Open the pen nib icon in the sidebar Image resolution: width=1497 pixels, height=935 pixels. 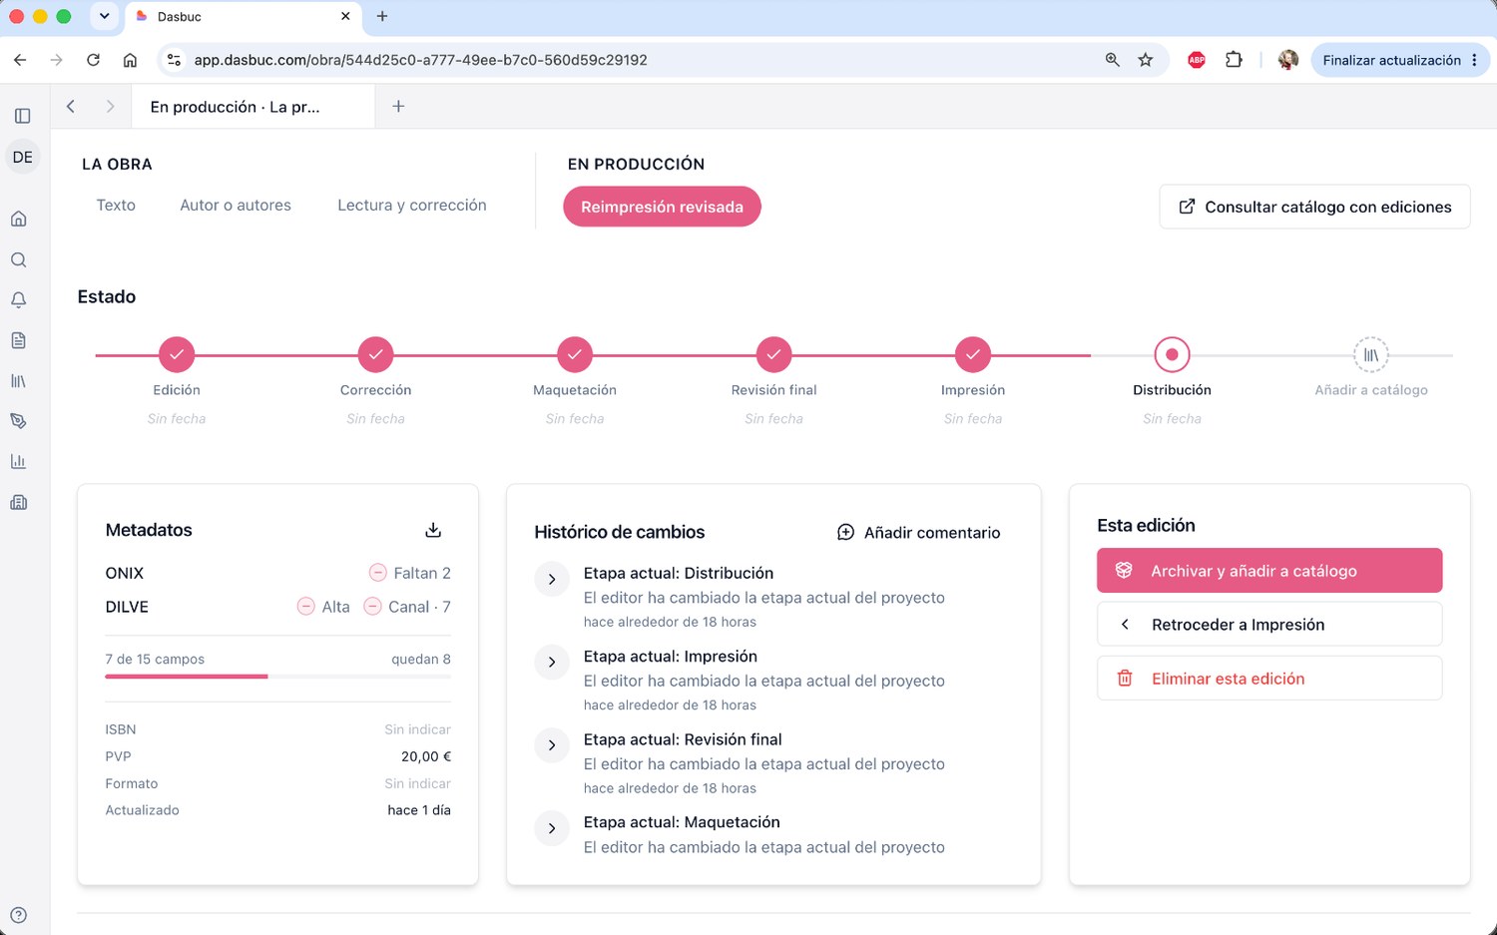point(19,421)
